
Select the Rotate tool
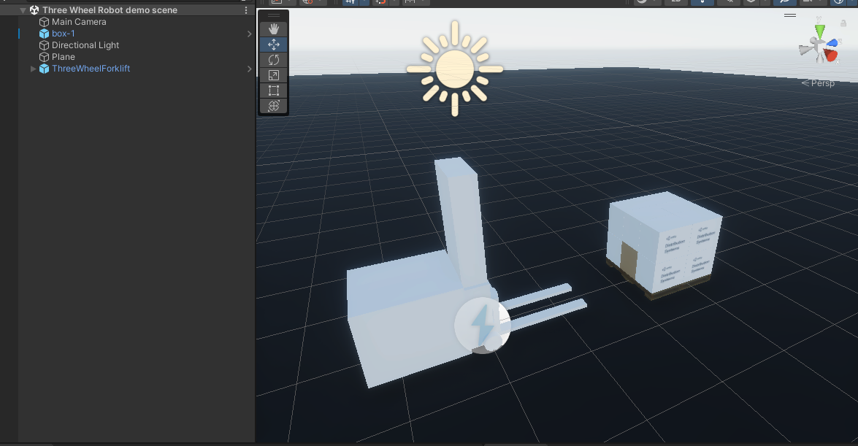coord(274,60)
